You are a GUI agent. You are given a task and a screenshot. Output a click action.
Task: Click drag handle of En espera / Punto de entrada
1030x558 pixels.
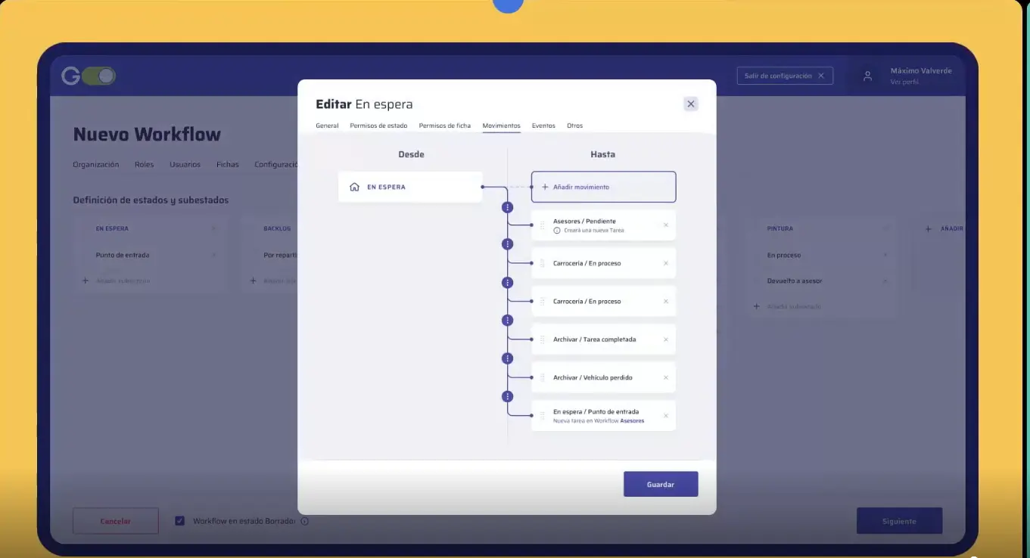pos(542,416)
